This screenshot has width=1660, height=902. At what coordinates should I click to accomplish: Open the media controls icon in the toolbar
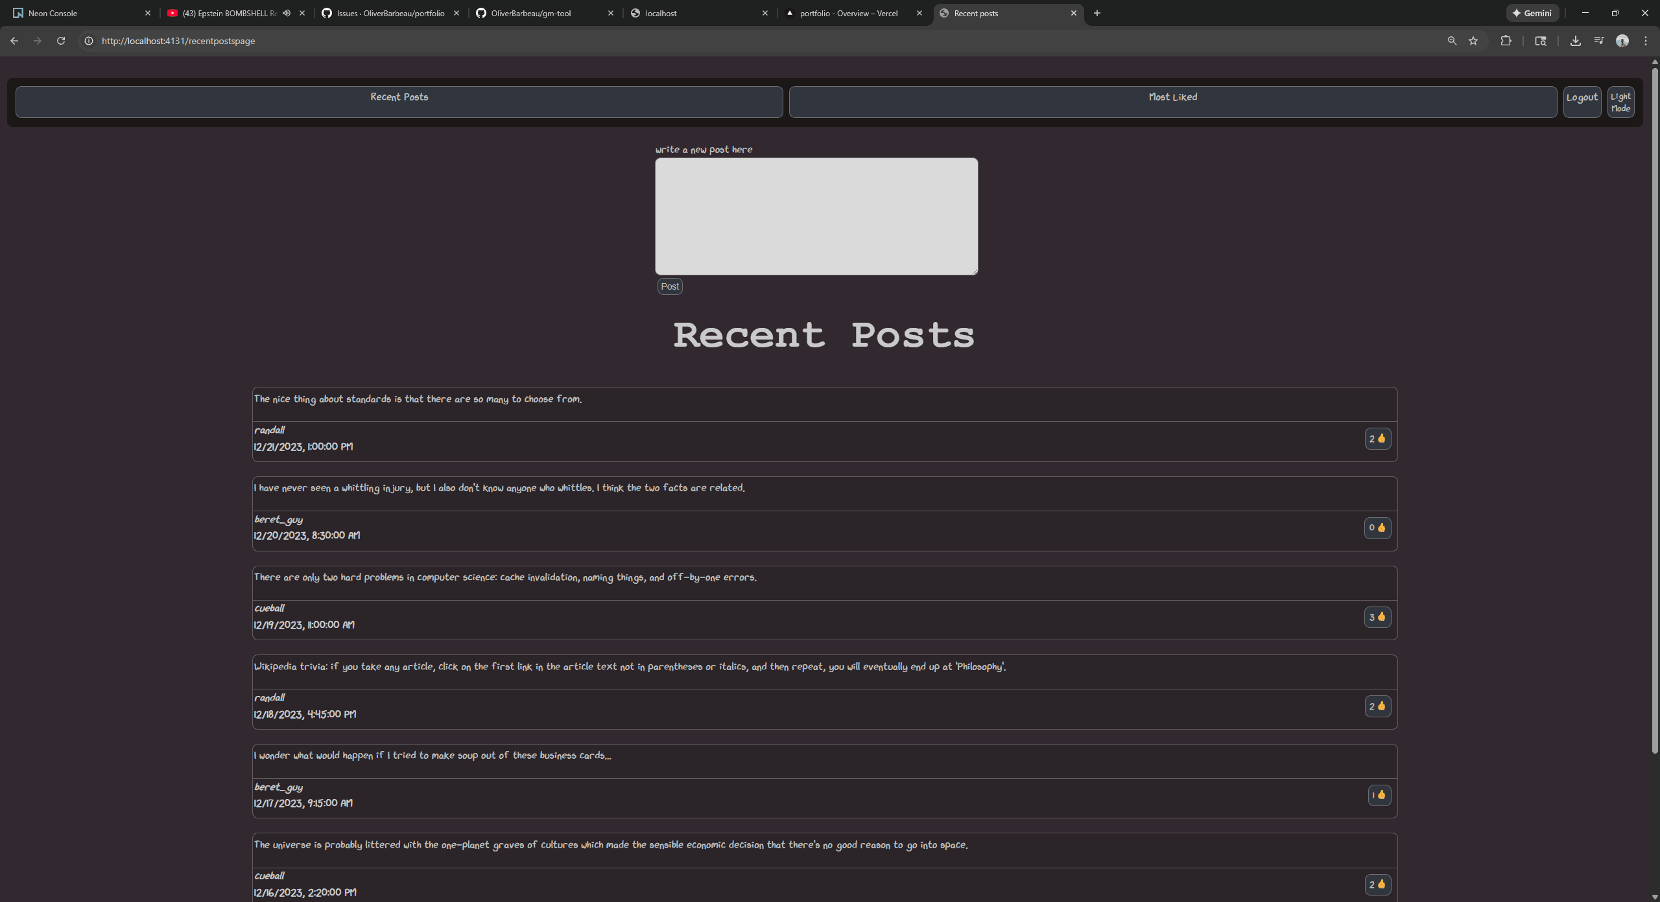pos(1598,40)
